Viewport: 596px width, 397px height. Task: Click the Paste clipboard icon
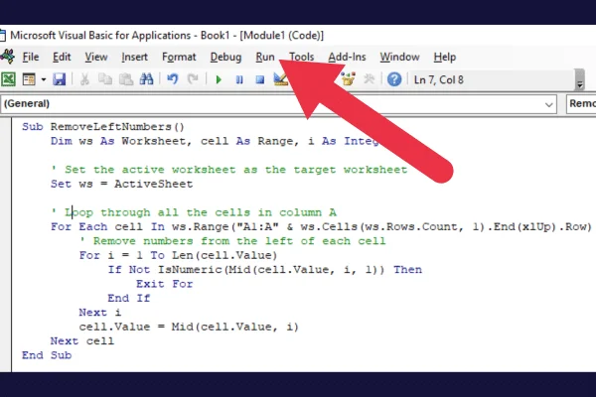pos(126,79)
